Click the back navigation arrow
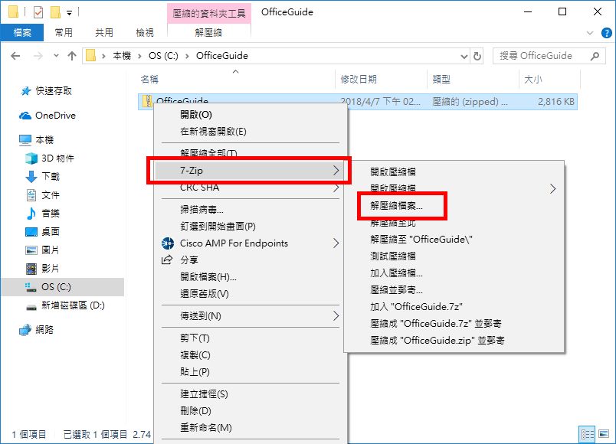Screen dimensions: 616x444 coord(15,56)
